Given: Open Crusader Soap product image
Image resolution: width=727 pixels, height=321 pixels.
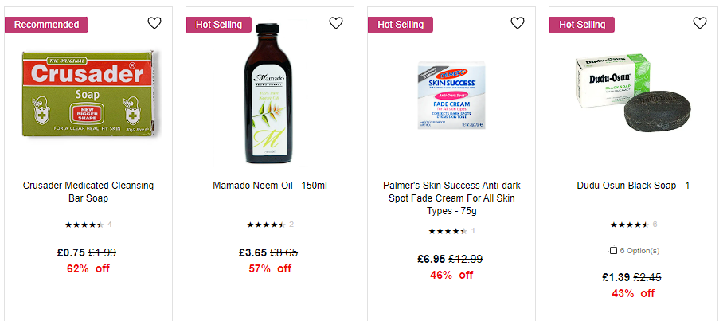Looking at the screenshot, I should click(x=88, y=95).
